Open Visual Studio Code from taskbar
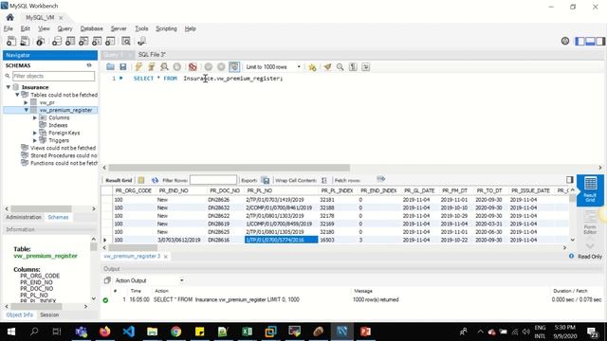 (129, 332)
